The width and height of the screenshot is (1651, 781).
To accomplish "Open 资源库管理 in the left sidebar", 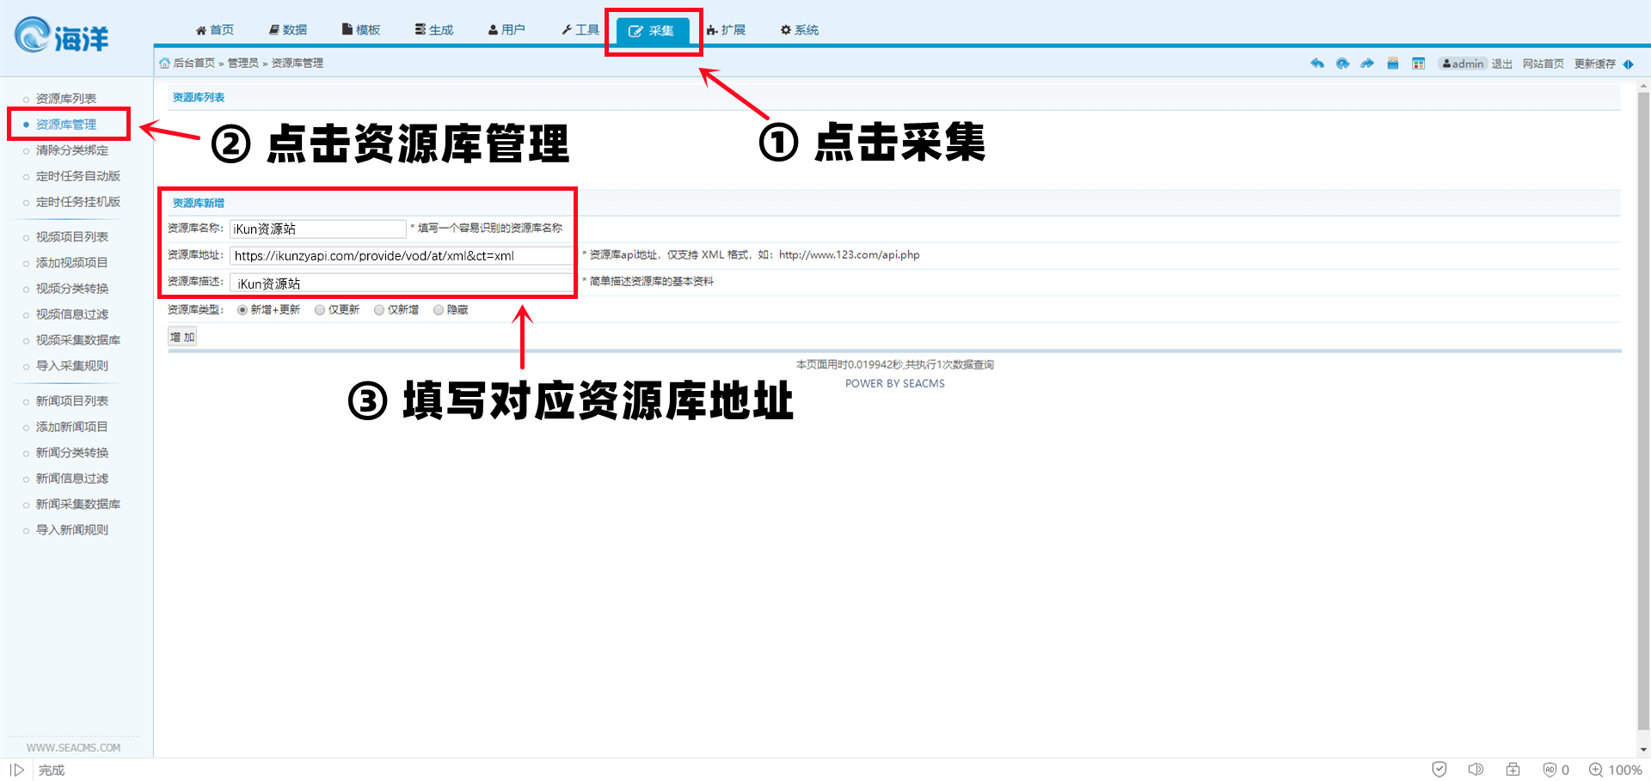I will (66, 125).
